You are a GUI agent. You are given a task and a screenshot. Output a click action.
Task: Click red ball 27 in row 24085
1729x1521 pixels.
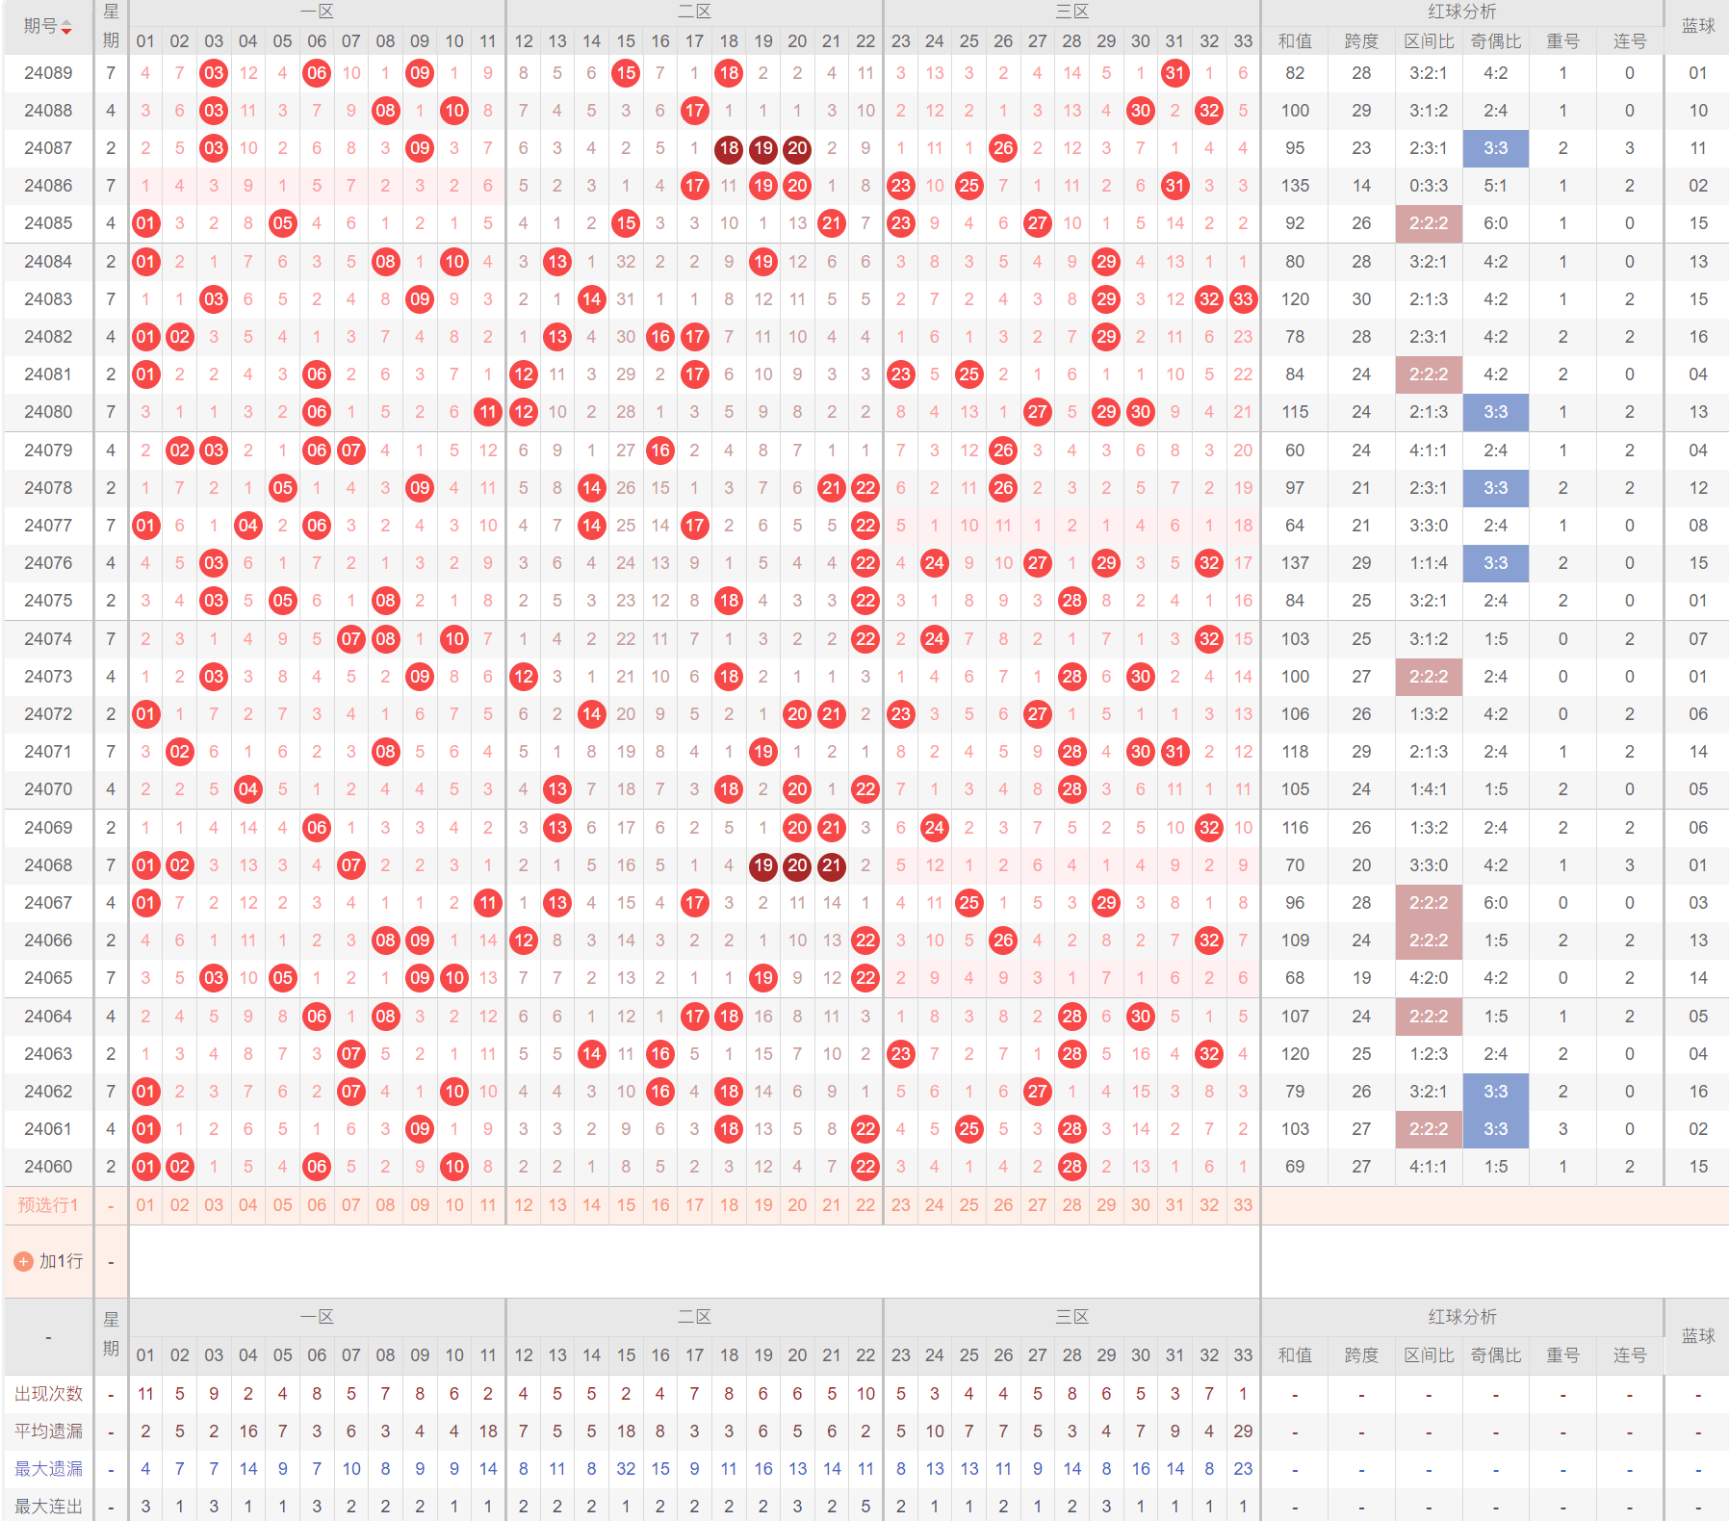pos(1038,223)
